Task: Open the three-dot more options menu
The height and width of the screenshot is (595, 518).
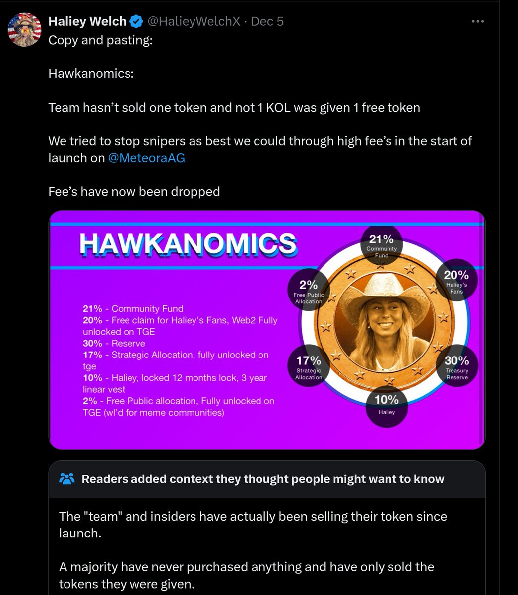Action: pos(477,21)
